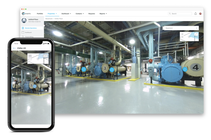
Task: Open the Basement floor dropdown
Action: (181, 28)
